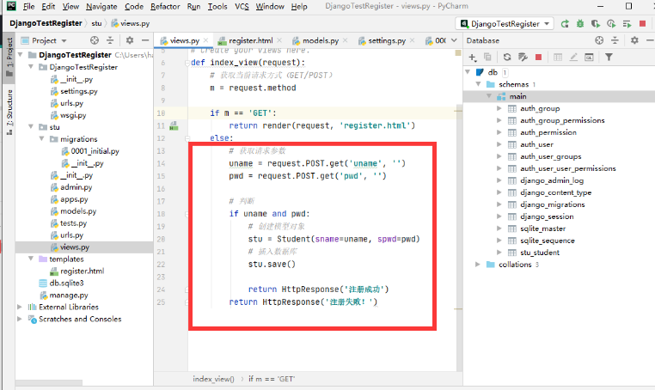Refresh the database with the sync icon
The image size is (655, 390).
[507, 58]
